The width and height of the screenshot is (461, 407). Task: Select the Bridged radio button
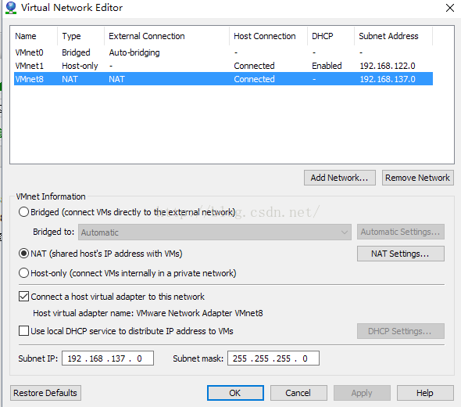(x=23, y=212)
